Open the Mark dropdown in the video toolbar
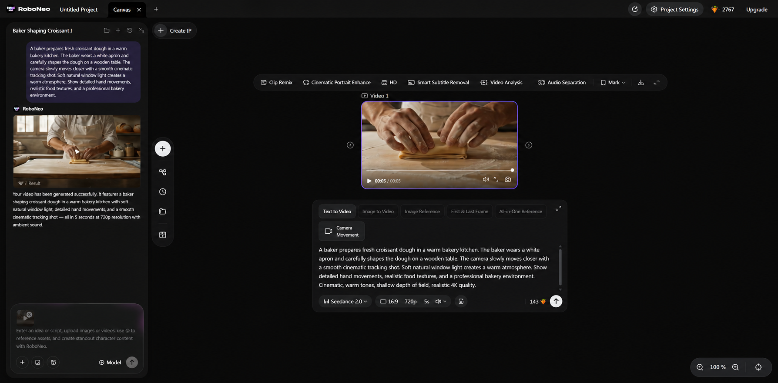Screen dimensions: 778x383 (613, 82)
